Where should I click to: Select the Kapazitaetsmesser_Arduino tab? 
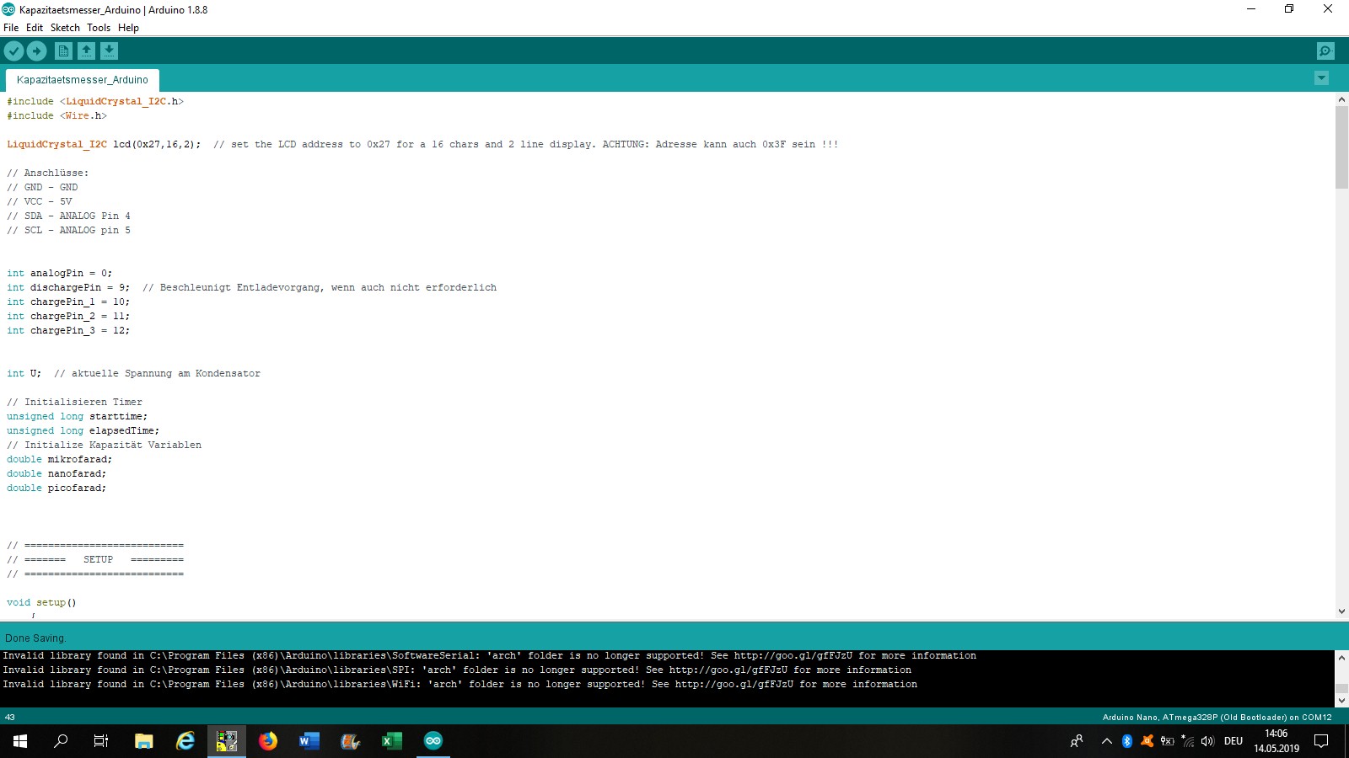83,80
